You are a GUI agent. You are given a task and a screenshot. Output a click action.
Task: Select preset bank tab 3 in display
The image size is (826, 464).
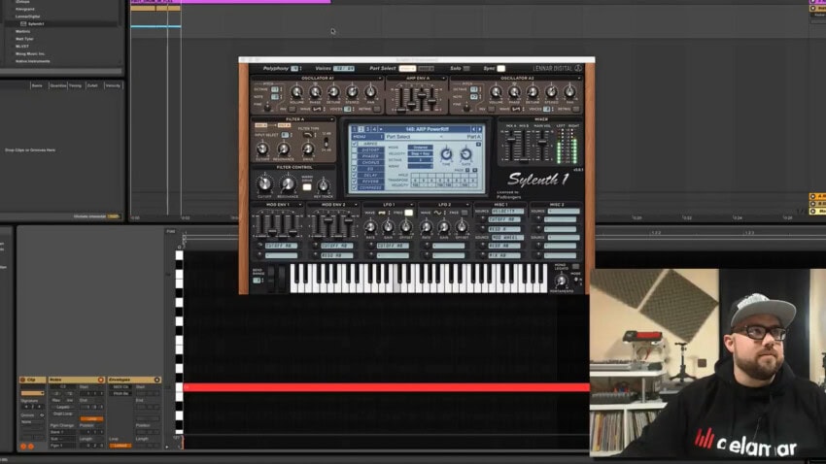coord(367,129)
